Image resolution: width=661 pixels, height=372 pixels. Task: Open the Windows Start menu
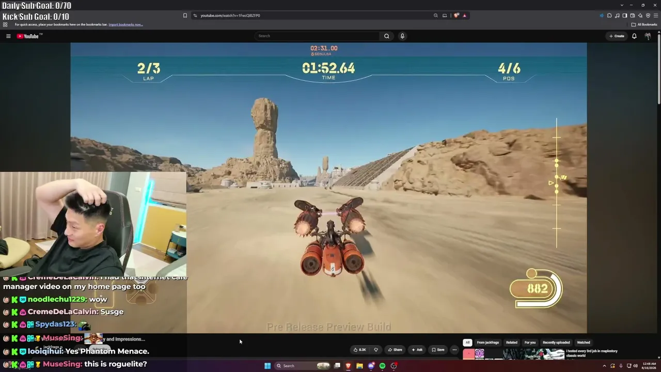(267, 366)
